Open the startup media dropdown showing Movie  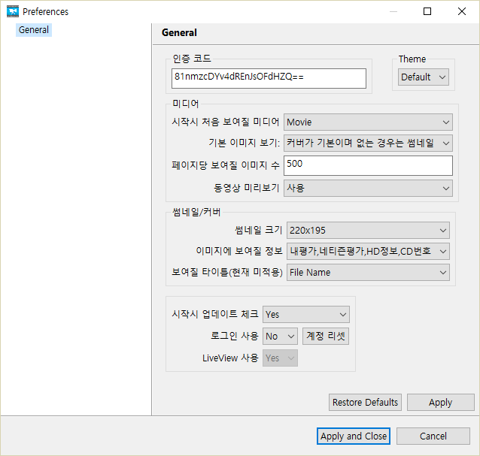click(x=368, y=122)
